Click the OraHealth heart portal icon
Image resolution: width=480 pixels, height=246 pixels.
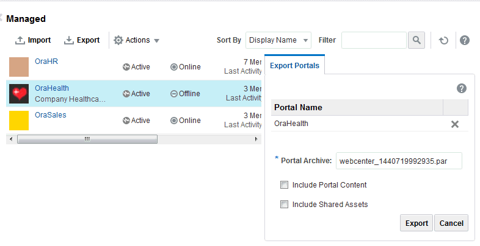[x=19, y=94]
